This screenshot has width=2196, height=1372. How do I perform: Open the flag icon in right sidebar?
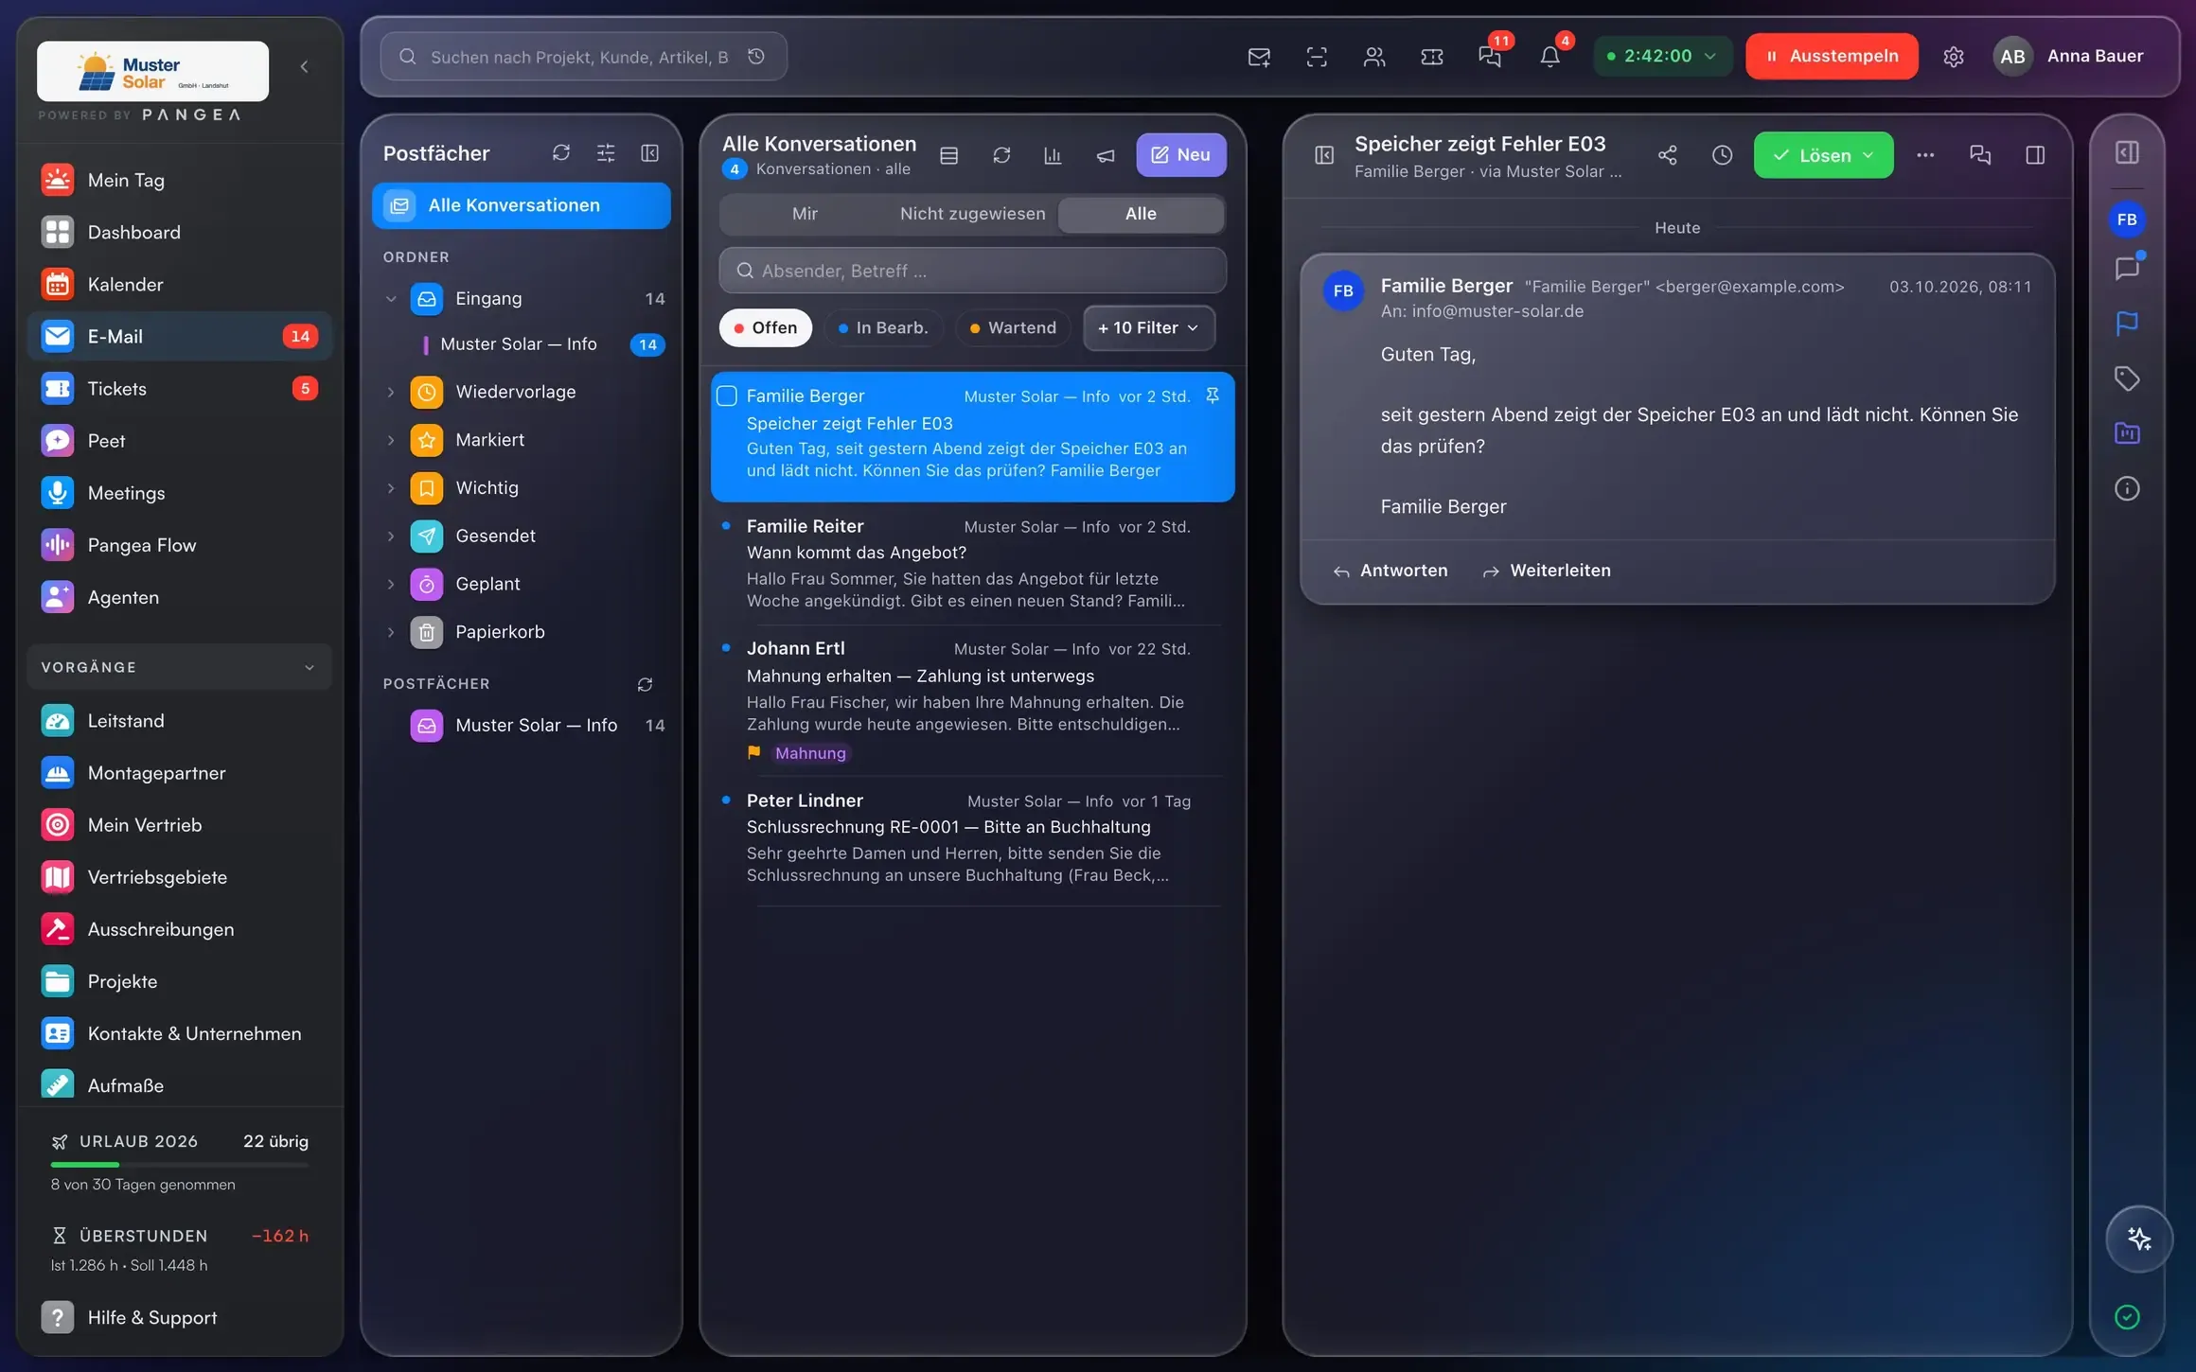click(x=2127, y=324)
